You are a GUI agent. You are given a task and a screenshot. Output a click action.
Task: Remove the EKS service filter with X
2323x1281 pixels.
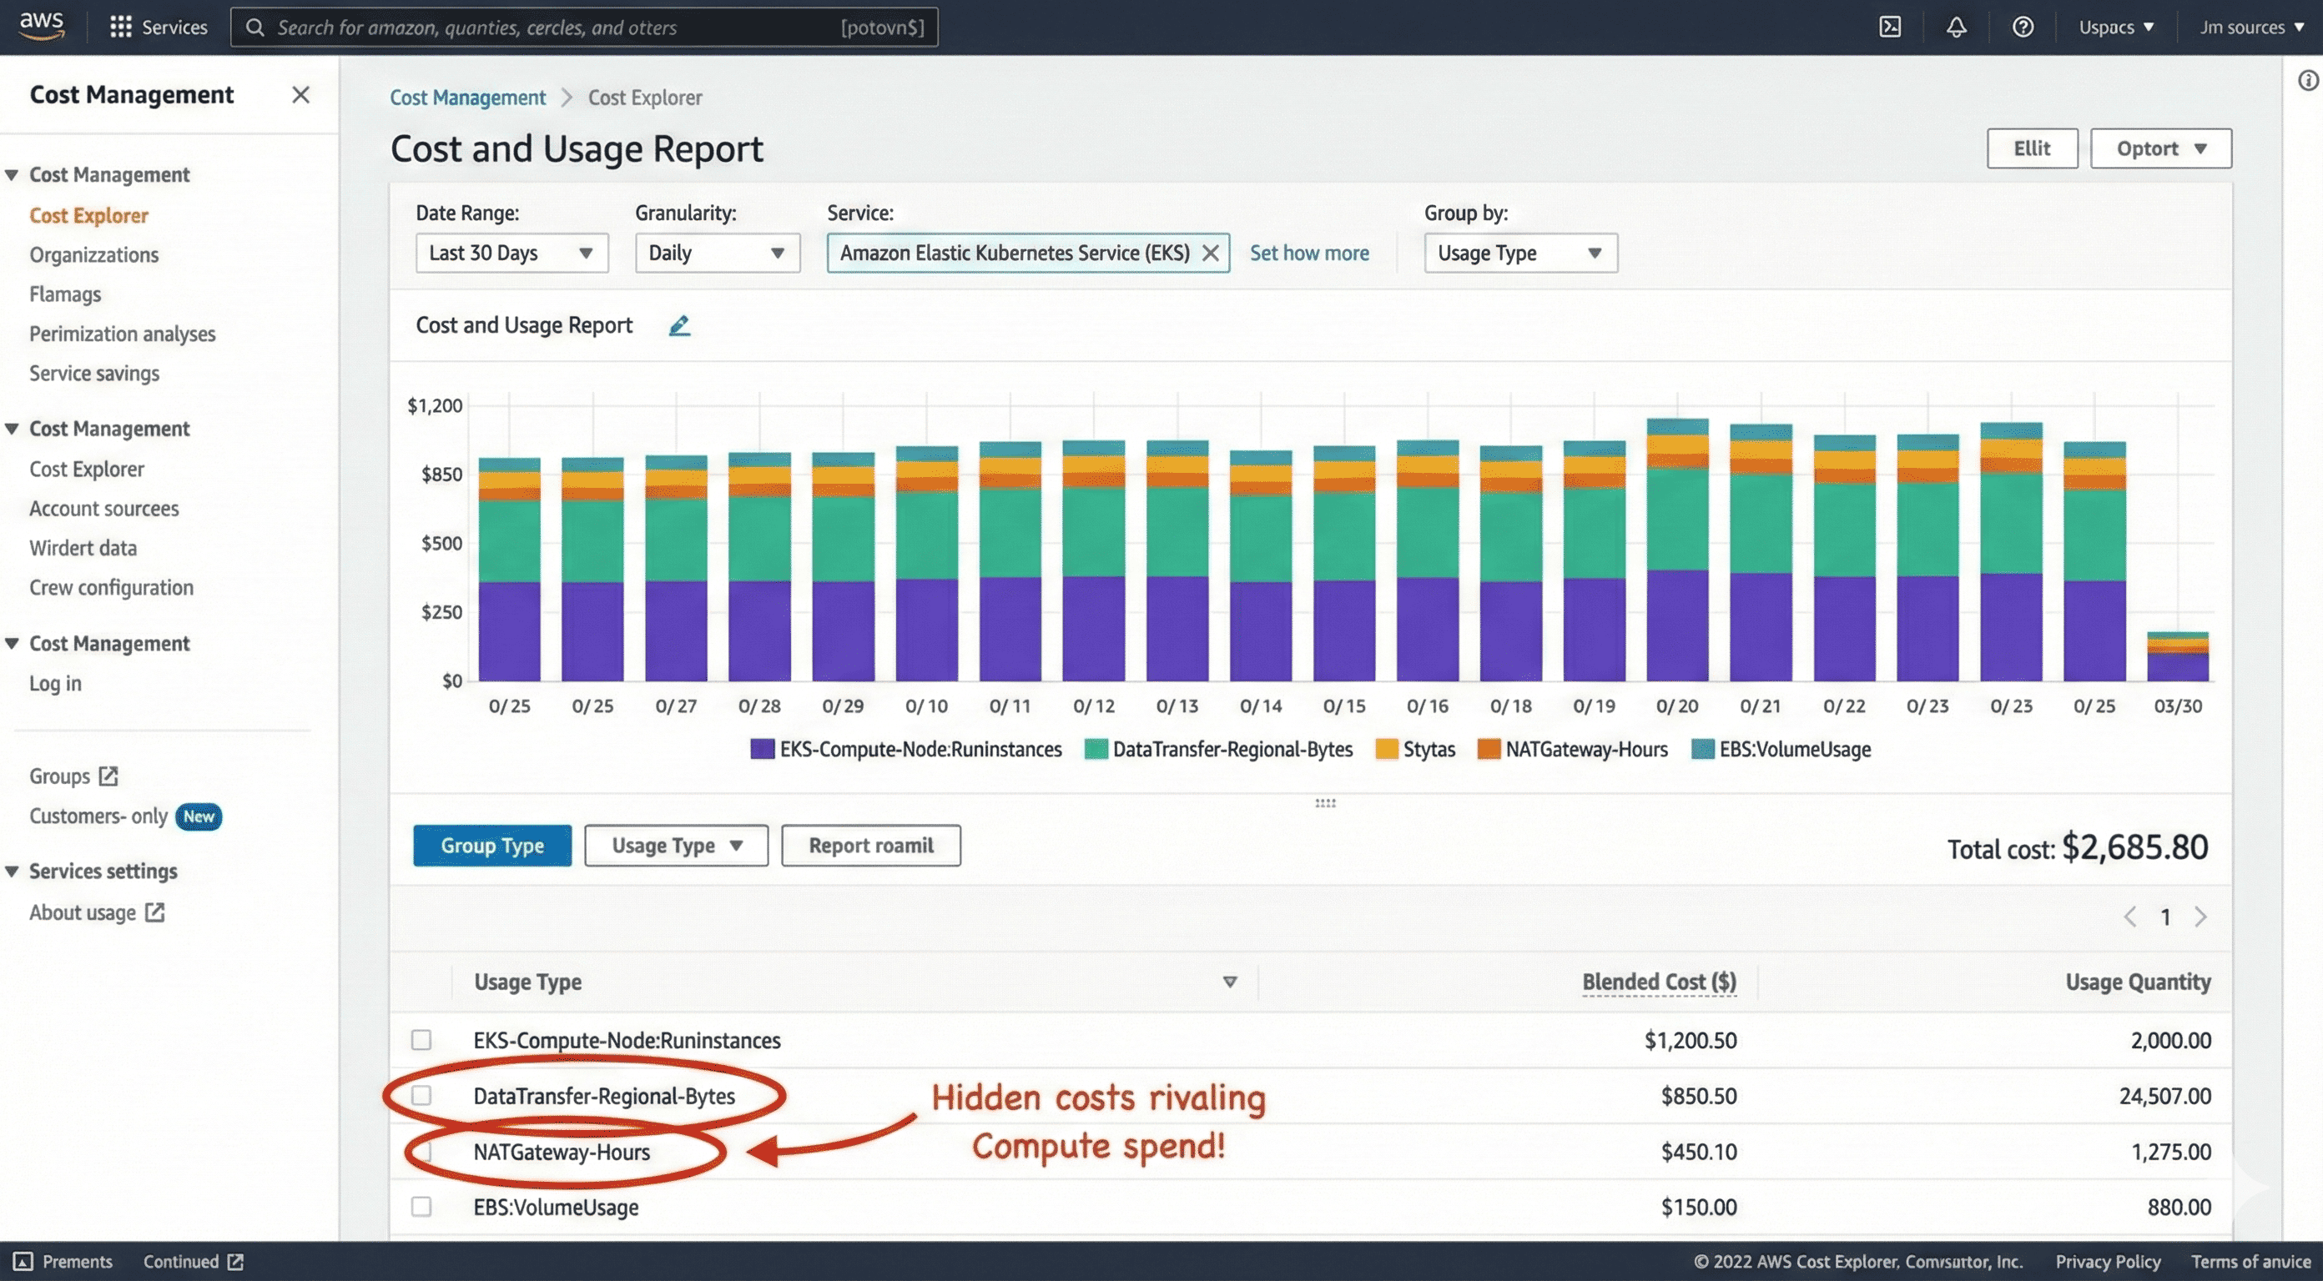pyautogui.click(x=1210, y=254)
